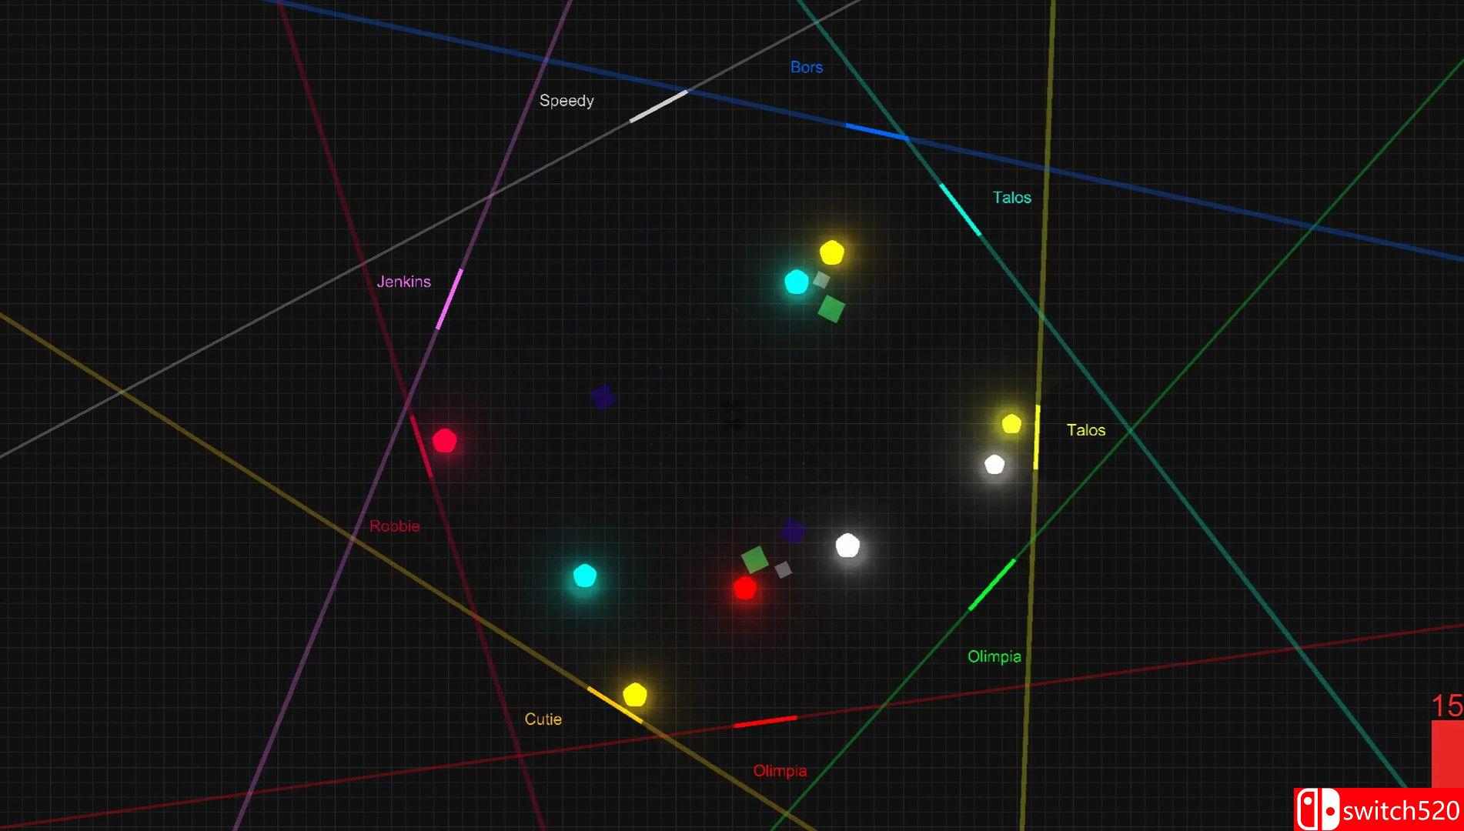Click the white Speedy paddle segment
This screenshot has width=1464, height=831.
[x=658, y=106]
